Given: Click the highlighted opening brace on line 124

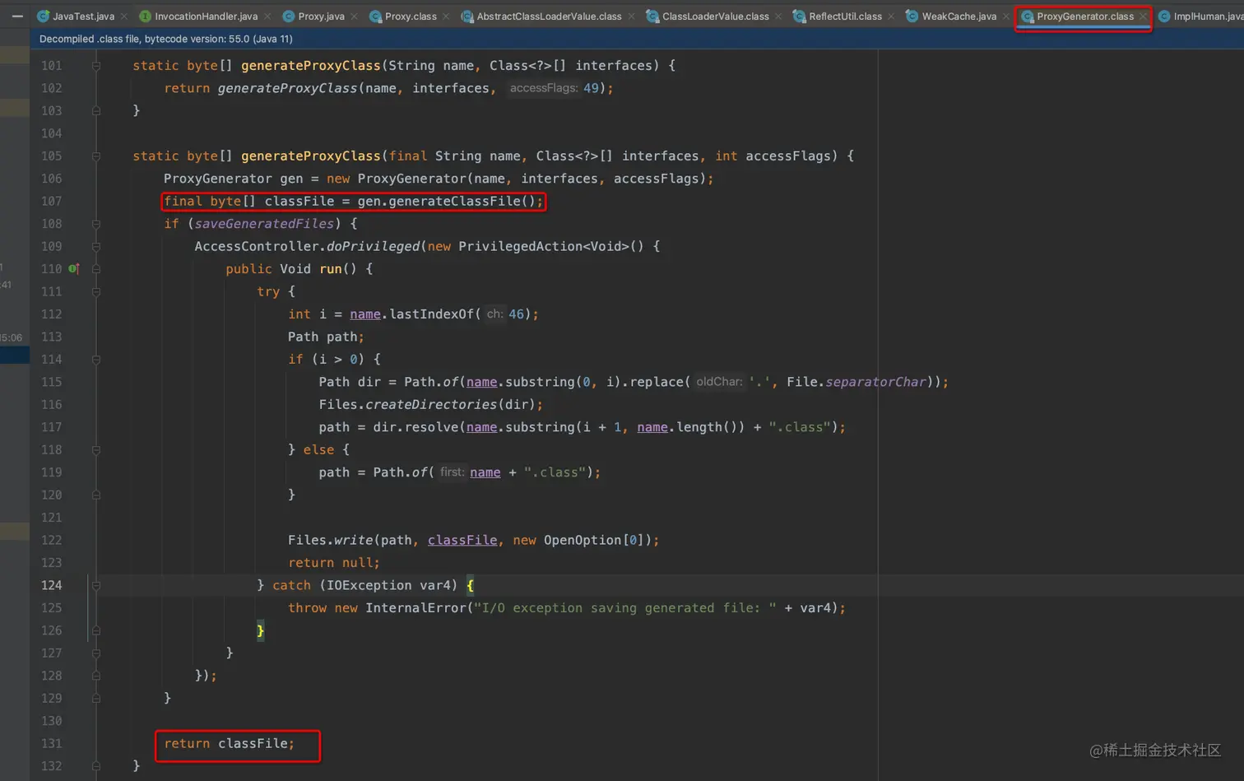Looking at the screenshot, I should point(470,585).
